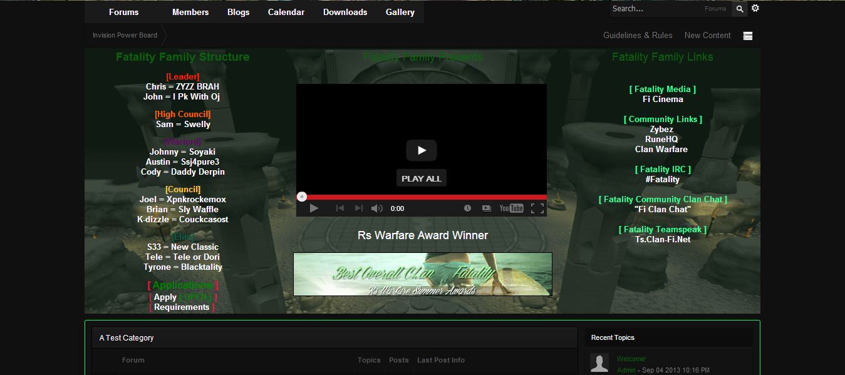The height and width of the screenshot is (375, 845).
Task: Click Johnny = Soyaki entry
Action: 182,152
